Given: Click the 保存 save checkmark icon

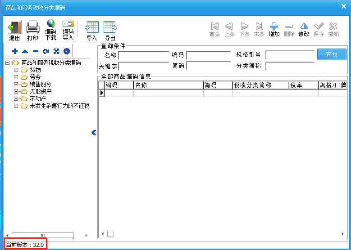Looking at the screenshot, I should pyautogui.click(x=319, y=26).
